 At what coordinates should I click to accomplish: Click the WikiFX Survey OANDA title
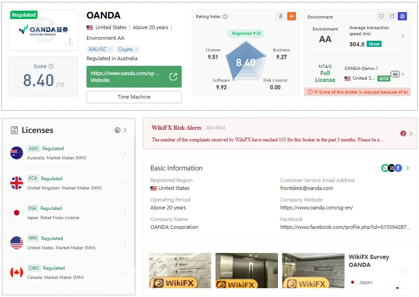coord(369,261)
